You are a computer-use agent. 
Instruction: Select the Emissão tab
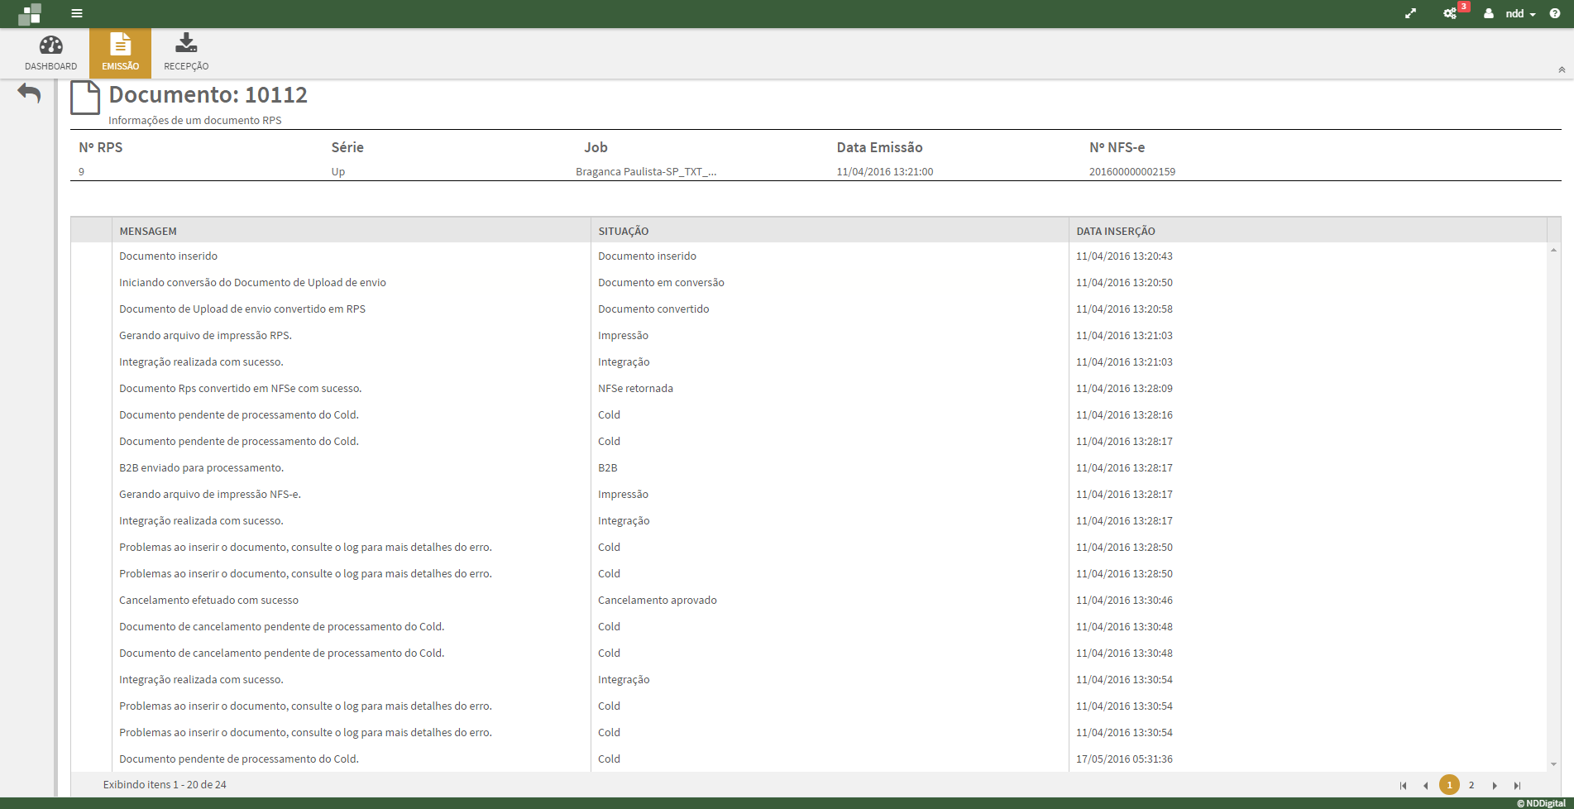click(121, 53)
